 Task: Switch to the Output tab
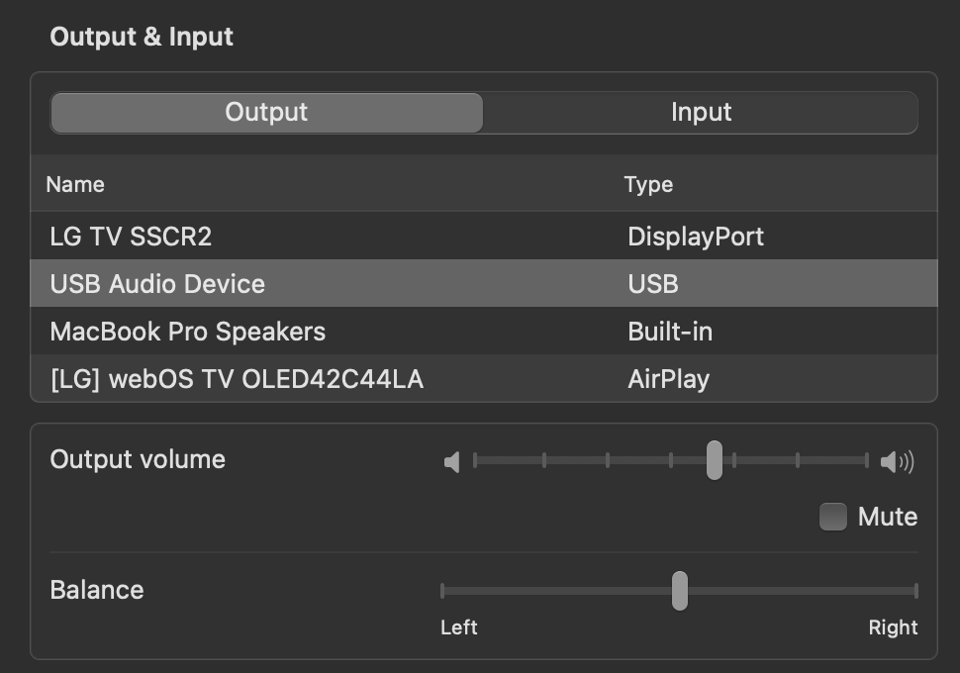pyautogui.click(x=266, y=112)
